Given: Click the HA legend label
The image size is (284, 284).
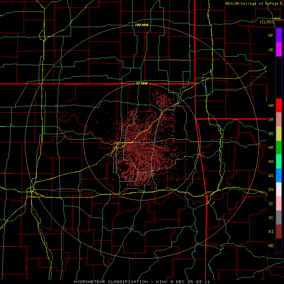Looking at the screenshot, I should [x=271, y=105].
